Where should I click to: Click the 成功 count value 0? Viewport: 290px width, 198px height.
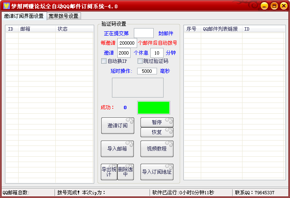tap(125, 107)
